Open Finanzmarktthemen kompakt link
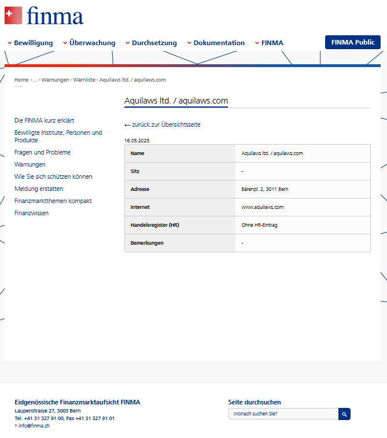Viewport: 387px width, 438px height. pyautogui.click(x=53, y=201)
